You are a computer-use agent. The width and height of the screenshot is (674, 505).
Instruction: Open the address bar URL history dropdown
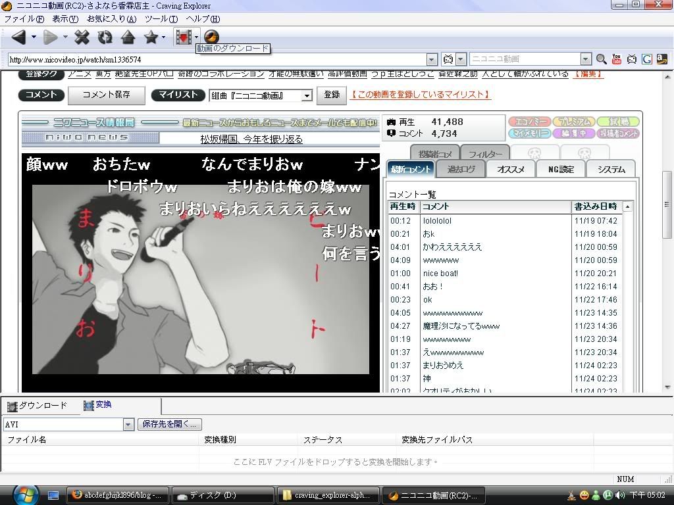[x=432, y=59]
